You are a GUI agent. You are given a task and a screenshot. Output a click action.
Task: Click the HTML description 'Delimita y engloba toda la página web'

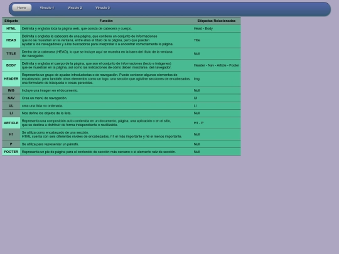point(77,28)
